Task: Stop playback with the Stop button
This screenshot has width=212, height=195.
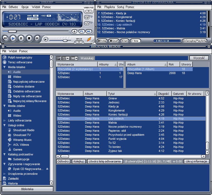Action: tap(29, 39)
